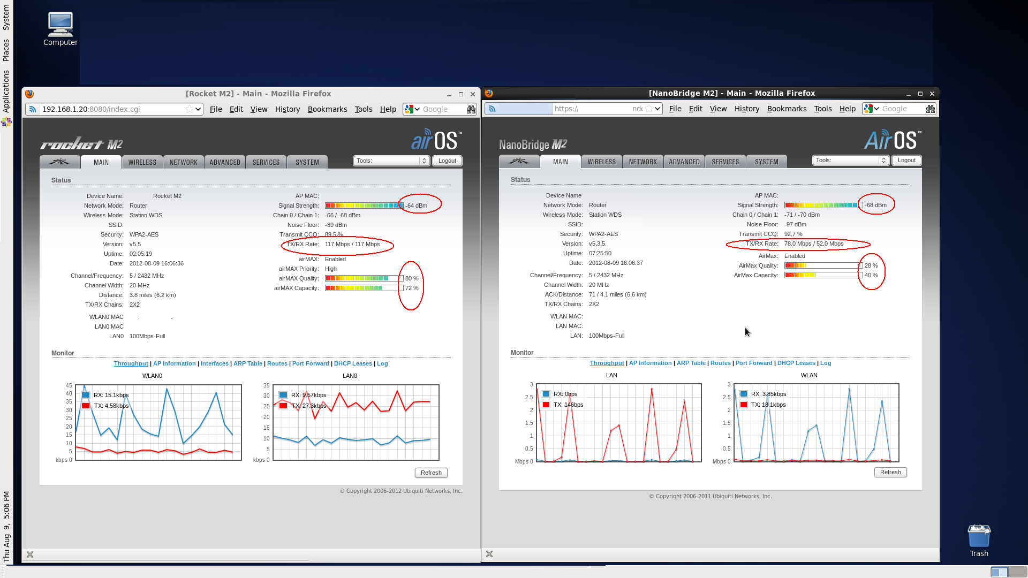
Task: Switch to WIRELESS tab in Rocket M2
Action: point(142,162)
